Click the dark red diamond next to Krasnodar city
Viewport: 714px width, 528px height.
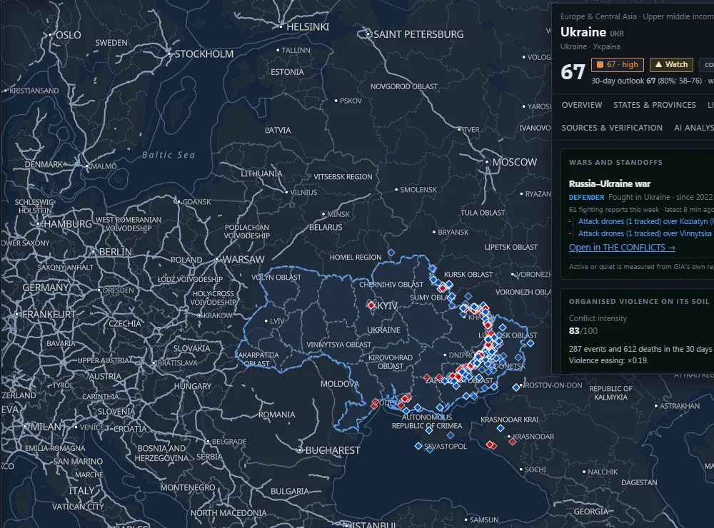click(512, 442)
